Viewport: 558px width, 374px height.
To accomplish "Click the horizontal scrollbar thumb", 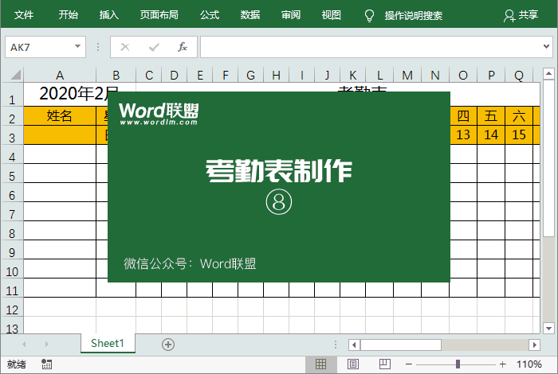I will click(x=401, y=345).
